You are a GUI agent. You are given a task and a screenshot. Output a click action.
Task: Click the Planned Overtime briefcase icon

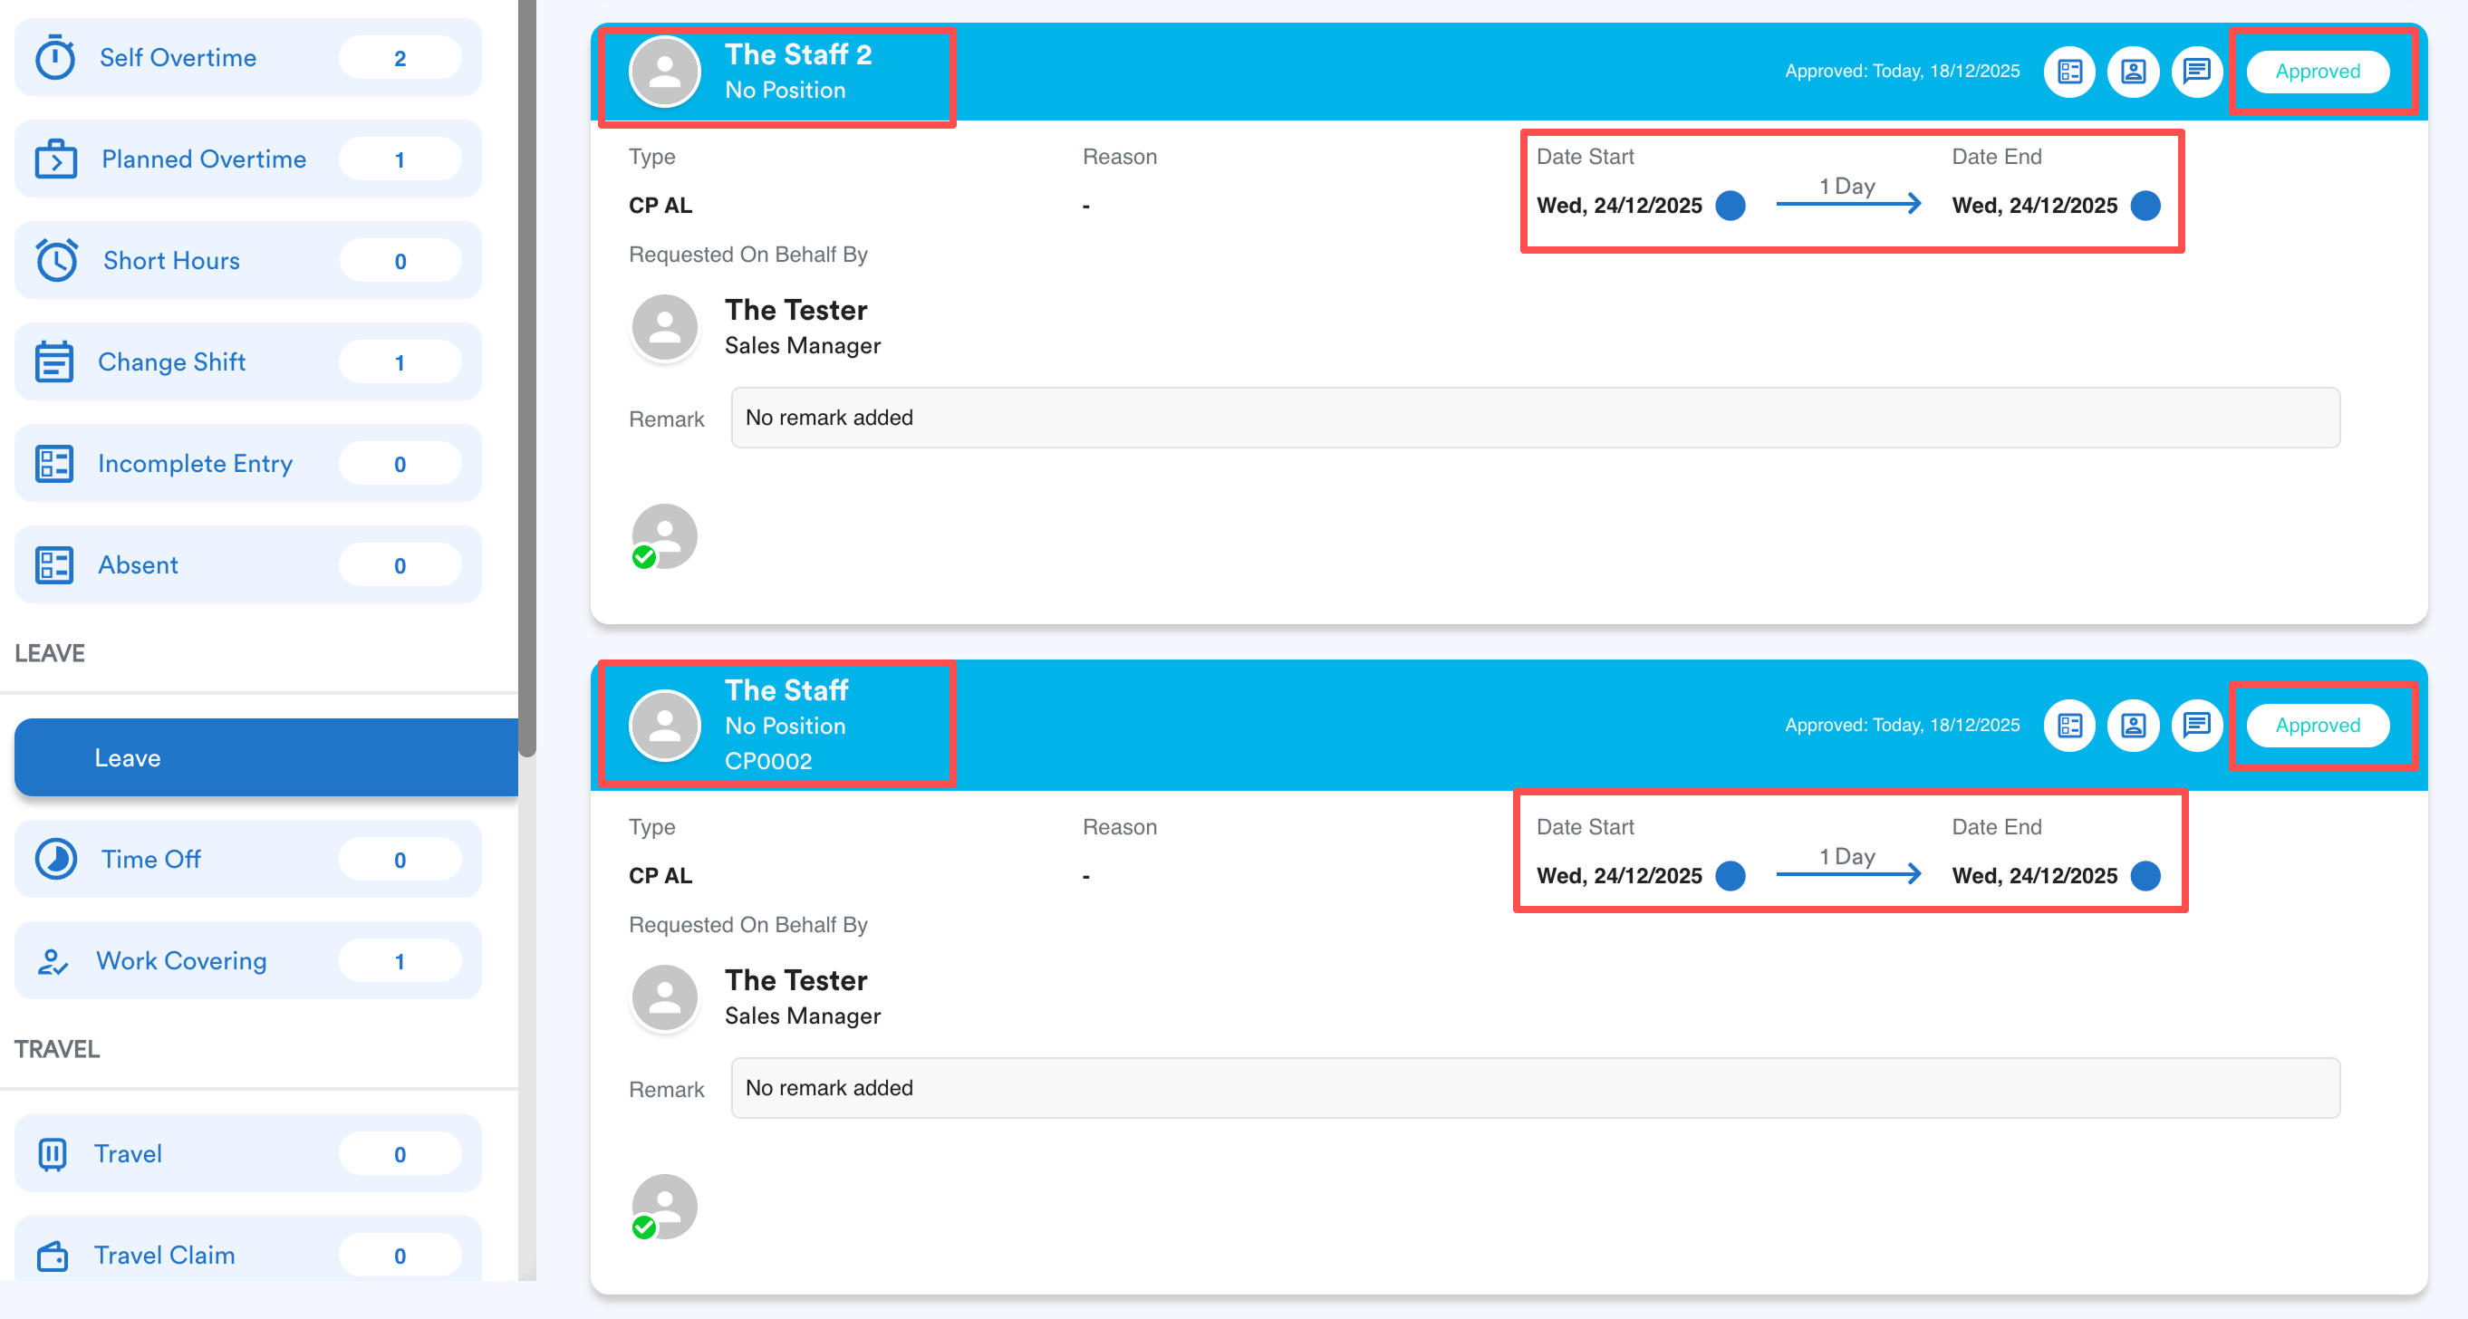tap(55, 159)
